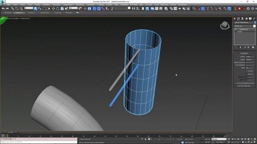The height and width of the screenshot is (144, 257).
Task: Click the Radius value field
Action: click(249, 57)
